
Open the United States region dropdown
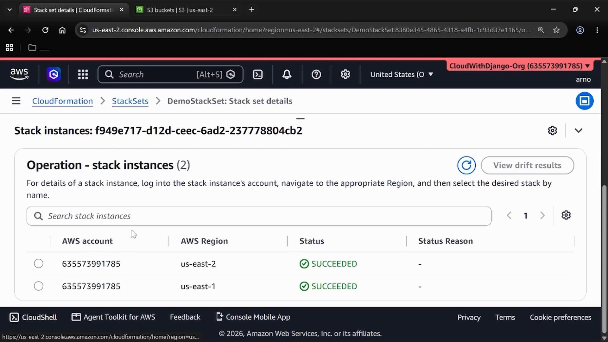click(x=402, y=74)
